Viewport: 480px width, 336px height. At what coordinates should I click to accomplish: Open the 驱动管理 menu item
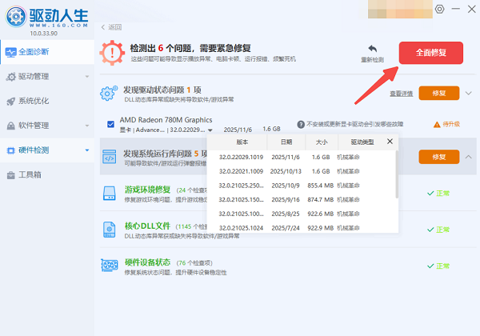pyautogui.click(x=47, y=77)
